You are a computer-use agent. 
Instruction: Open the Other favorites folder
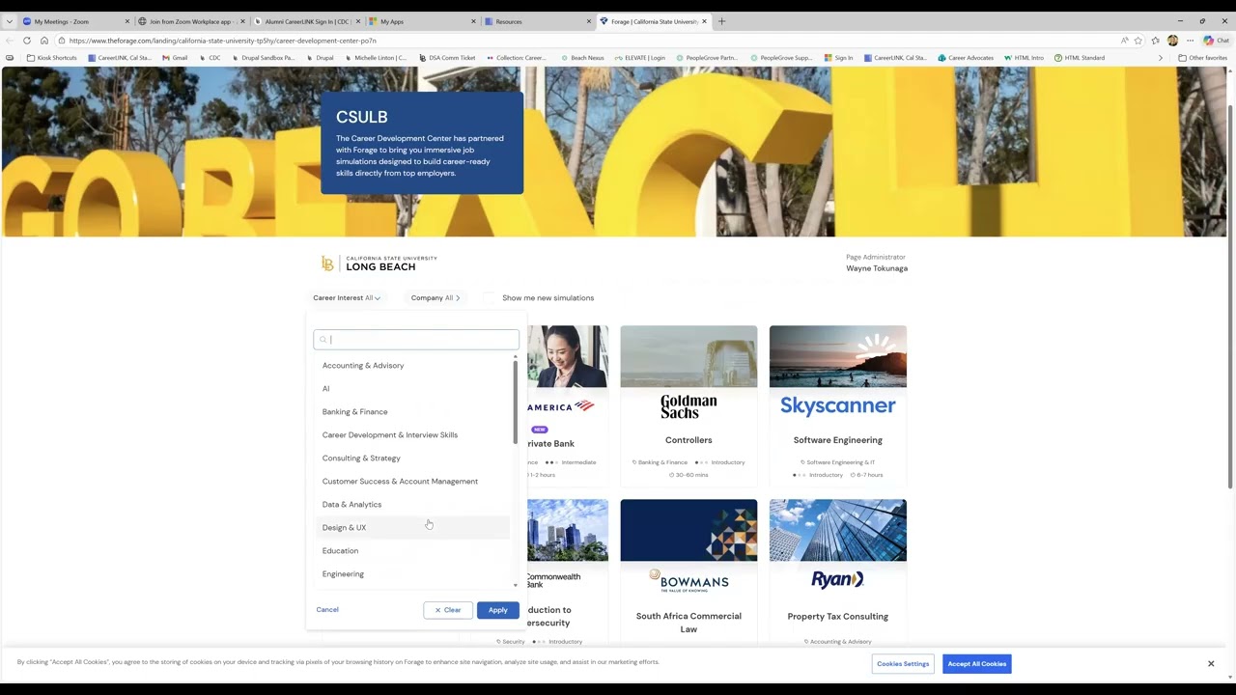(x=1203, y=58)
